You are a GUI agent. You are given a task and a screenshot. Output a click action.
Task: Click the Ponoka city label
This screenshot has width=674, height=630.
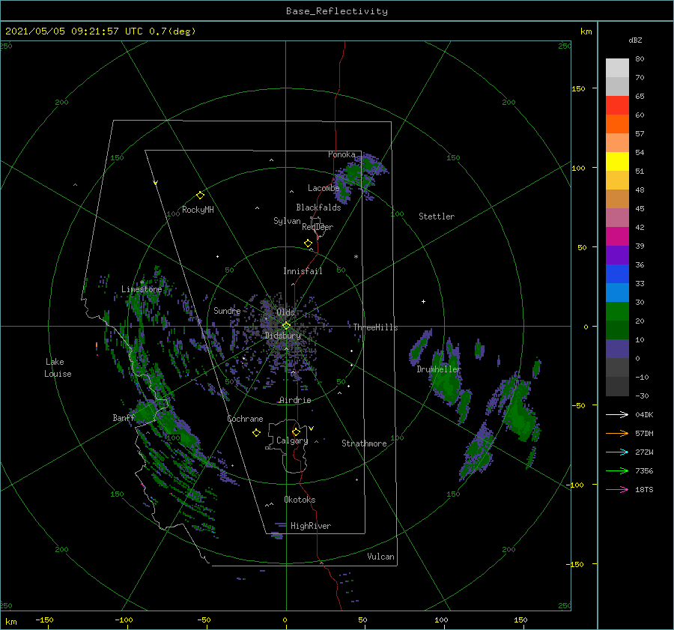pos(341,154)
